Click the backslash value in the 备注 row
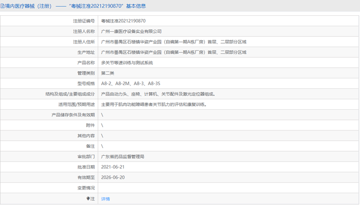Screen dimensions: 360x205 pyautogui.click(x=102, y=146)
